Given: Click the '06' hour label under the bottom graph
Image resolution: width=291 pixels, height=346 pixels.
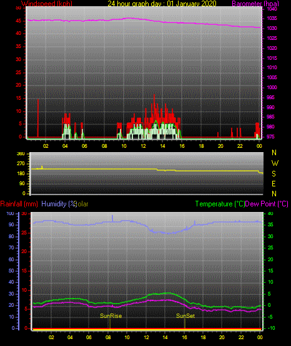Looking at the screenshot, I should (x=89, y=337).
